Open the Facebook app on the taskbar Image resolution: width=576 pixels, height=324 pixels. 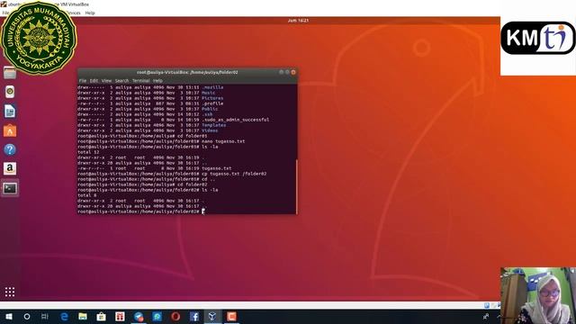[x=194, y=317]
